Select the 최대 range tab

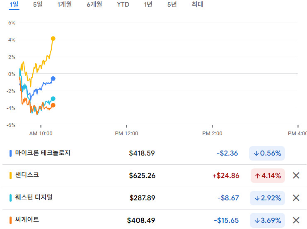[x=198, y=5]
